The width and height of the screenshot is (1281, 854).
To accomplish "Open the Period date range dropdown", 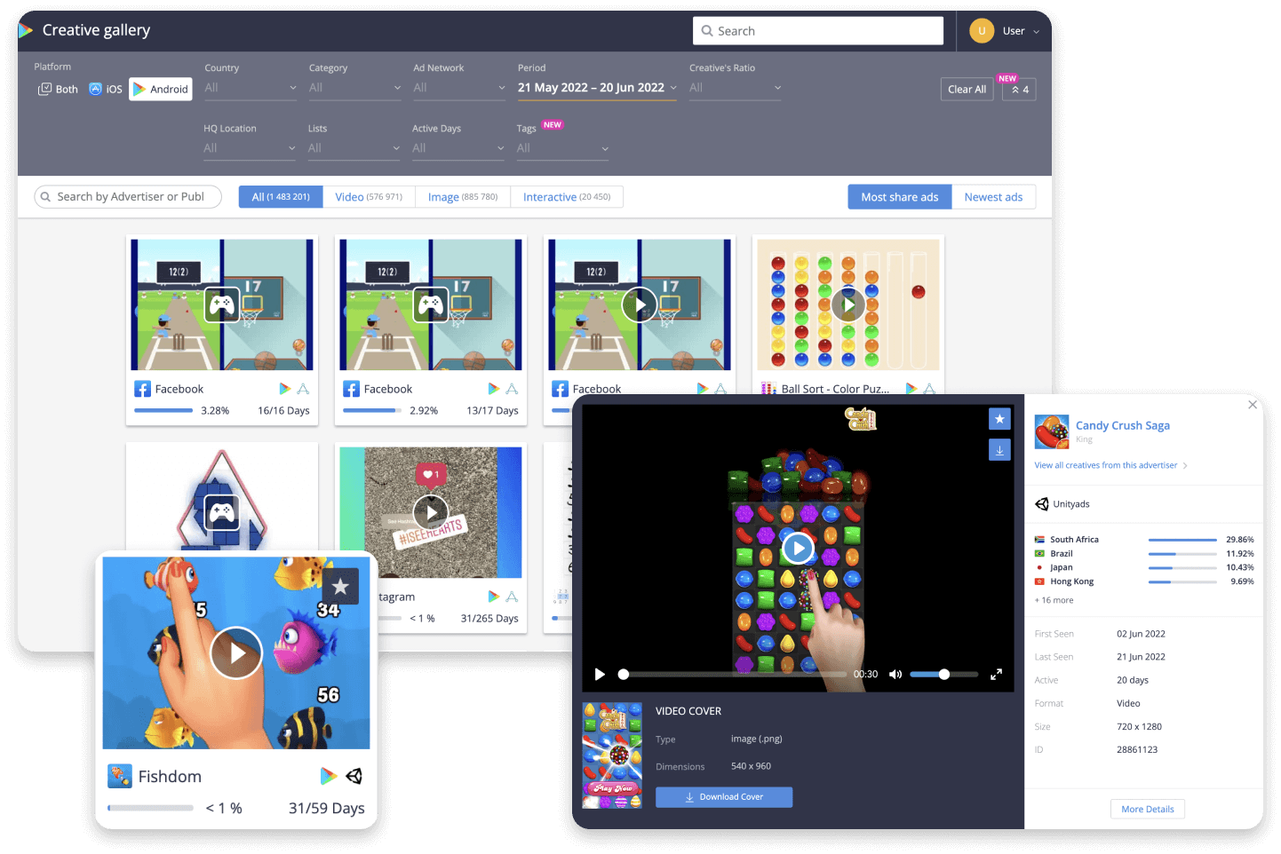I will (597, 88).
